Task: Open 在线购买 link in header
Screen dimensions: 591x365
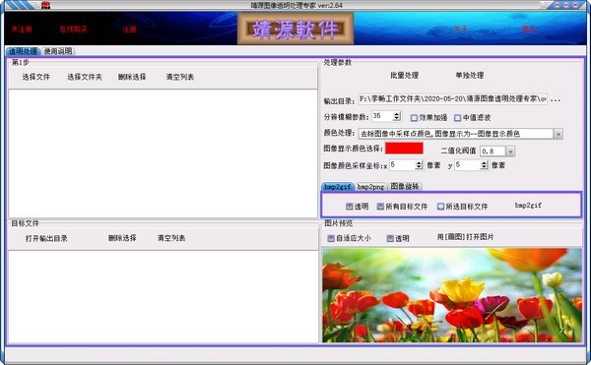Action: 74,29
